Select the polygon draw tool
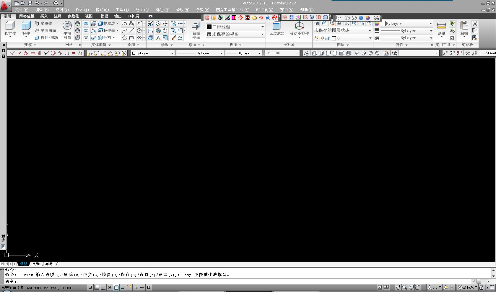This screenshot has height=292, width=496. pyautogui.click(x=124, y=38)
